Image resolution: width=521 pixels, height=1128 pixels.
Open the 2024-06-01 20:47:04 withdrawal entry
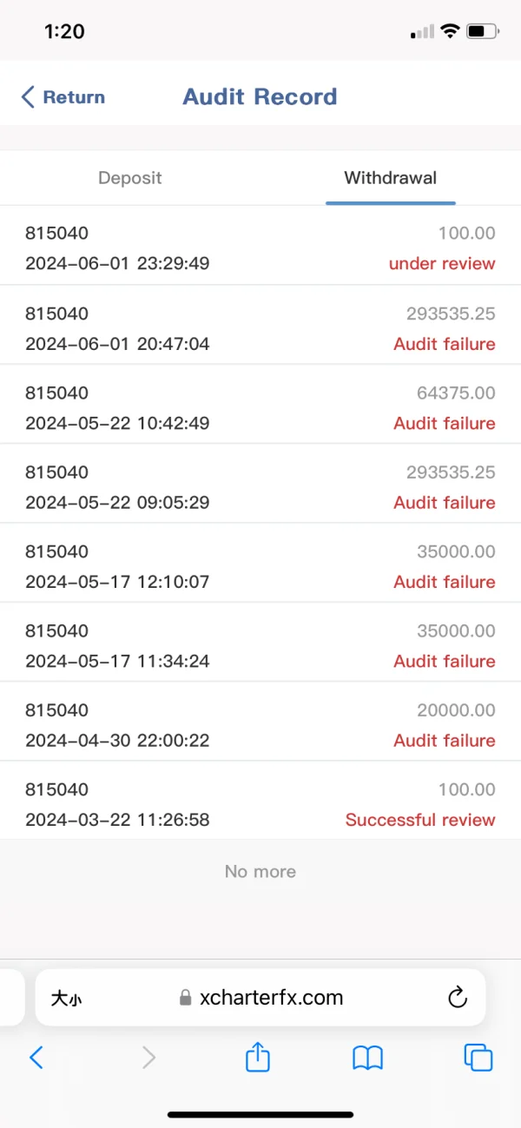click(260, 328)
